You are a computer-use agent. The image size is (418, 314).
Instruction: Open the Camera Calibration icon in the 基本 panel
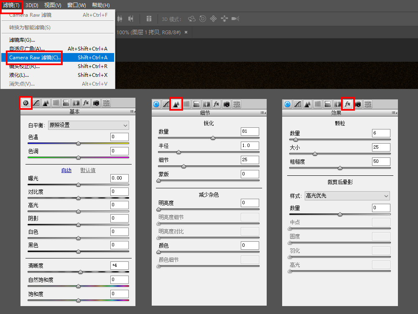96,103
